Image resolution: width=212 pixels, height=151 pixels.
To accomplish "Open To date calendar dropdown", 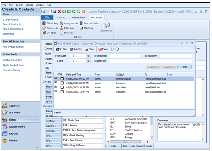I will coord(88,61).
